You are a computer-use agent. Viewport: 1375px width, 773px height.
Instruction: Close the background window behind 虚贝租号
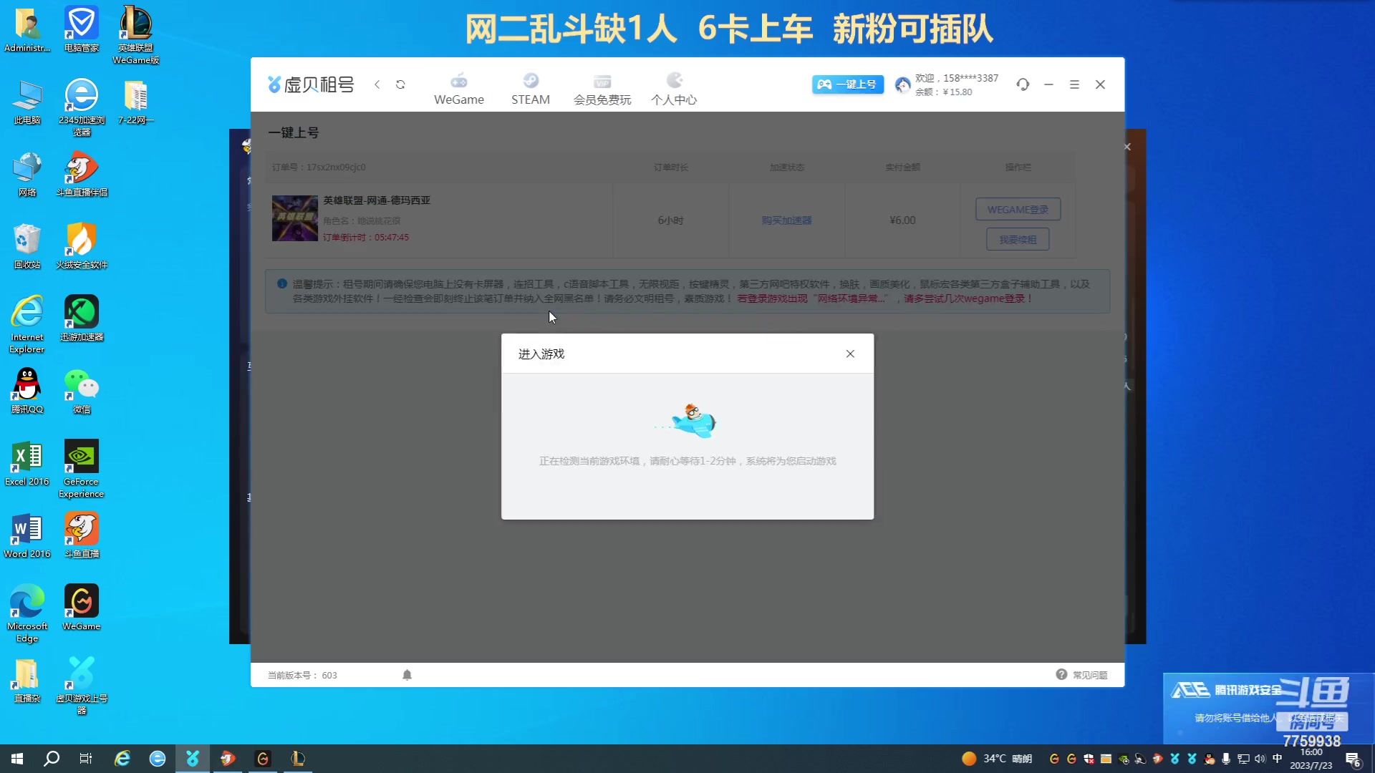pyautogui.click(x=1127, y=147)
